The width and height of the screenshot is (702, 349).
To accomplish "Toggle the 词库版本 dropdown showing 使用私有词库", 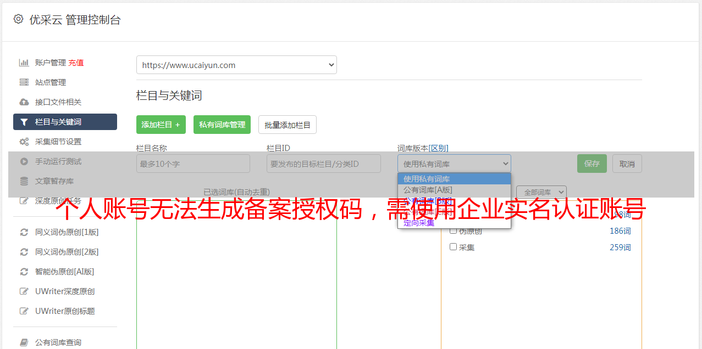I will coord(454,164).
